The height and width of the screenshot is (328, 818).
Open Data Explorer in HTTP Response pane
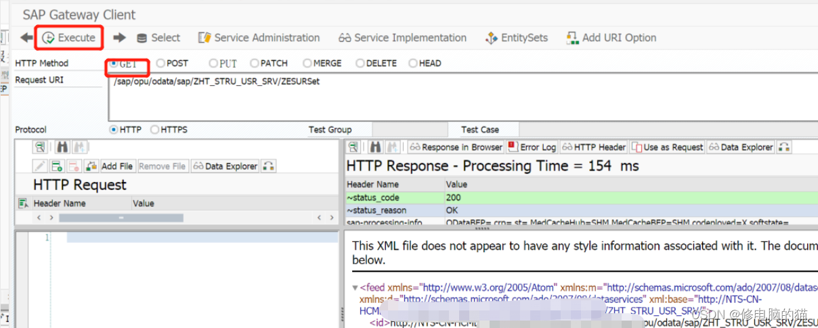(x=740, y=147)
